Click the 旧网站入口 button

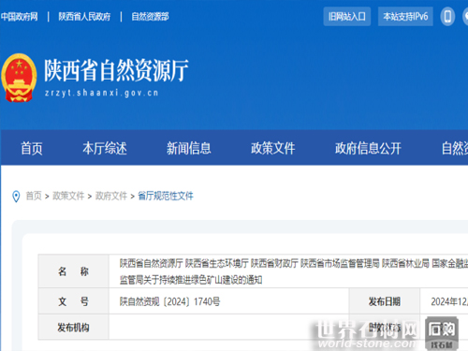tap(347, 16)
